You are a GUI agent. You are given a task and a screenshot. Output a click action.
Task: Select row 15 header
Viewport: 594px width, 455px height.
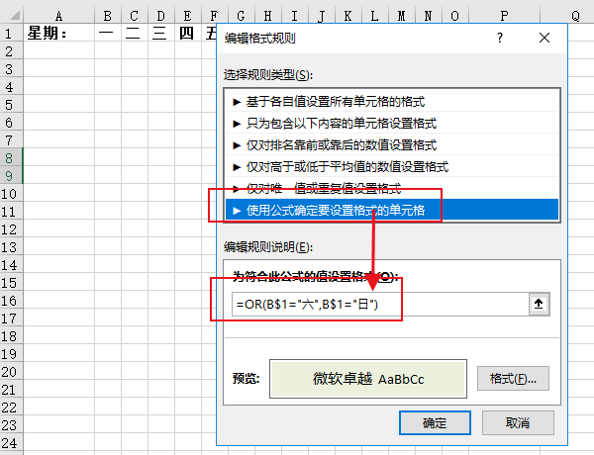(x=11, y=282)
